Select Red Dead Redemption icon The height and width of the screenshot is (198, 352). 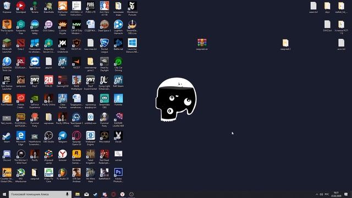tap(105, 157)
